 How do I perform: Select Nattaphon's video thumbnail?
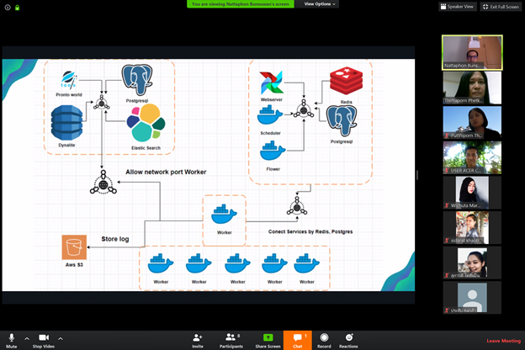click(x=472, y=51)
